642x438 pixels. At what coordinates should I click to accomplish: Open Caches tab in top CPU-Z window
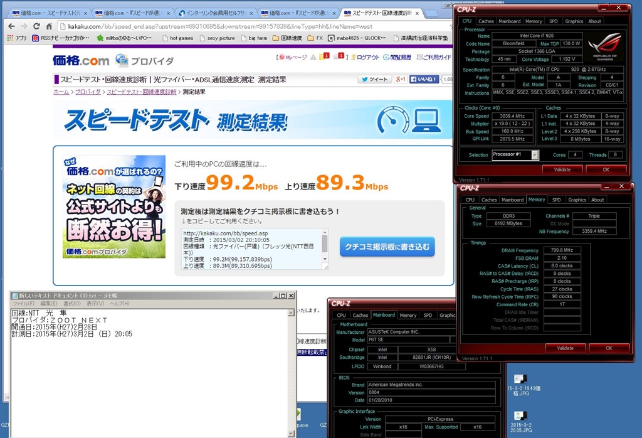pyautogui.click(x=486, y=21)
